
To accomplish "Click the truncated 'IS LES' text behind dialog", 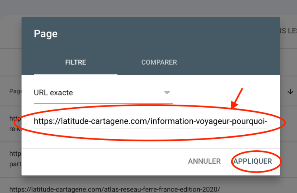I will click(x=288, y=31).
